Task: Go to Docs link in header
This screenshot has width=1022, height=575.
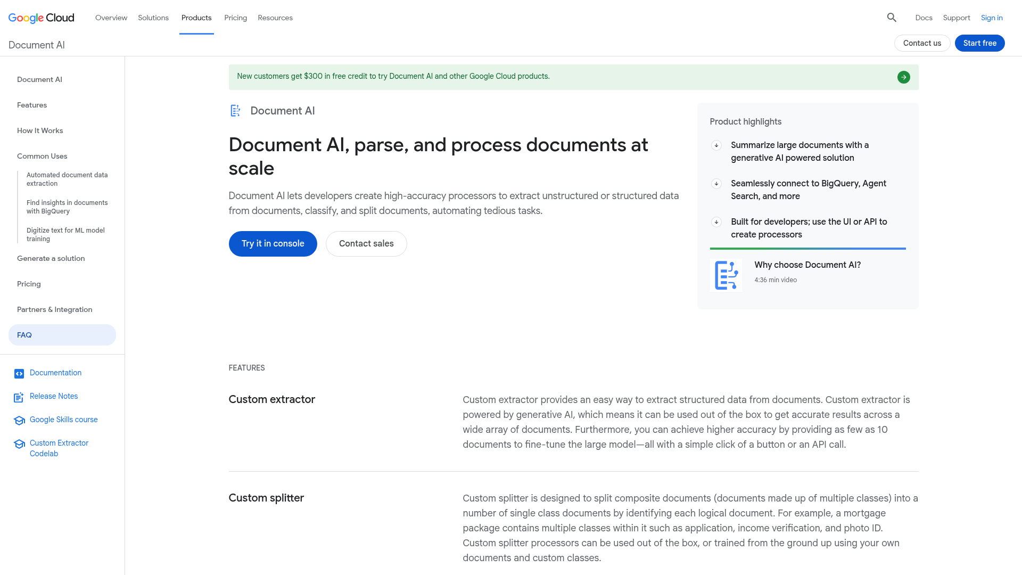Action: point(924,18)
